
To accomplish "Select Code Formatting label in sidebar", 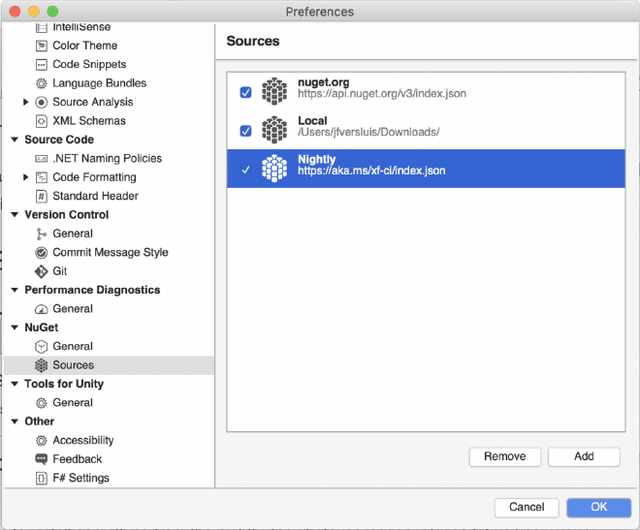I will point(94,177).
